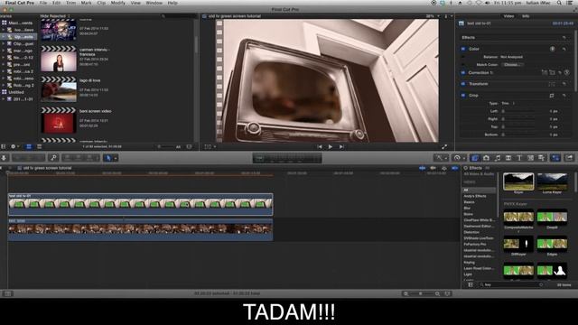This screenshot has width=578, height=325.
Task: Go to next edit in viewer
Action: (x=341, y=146)
